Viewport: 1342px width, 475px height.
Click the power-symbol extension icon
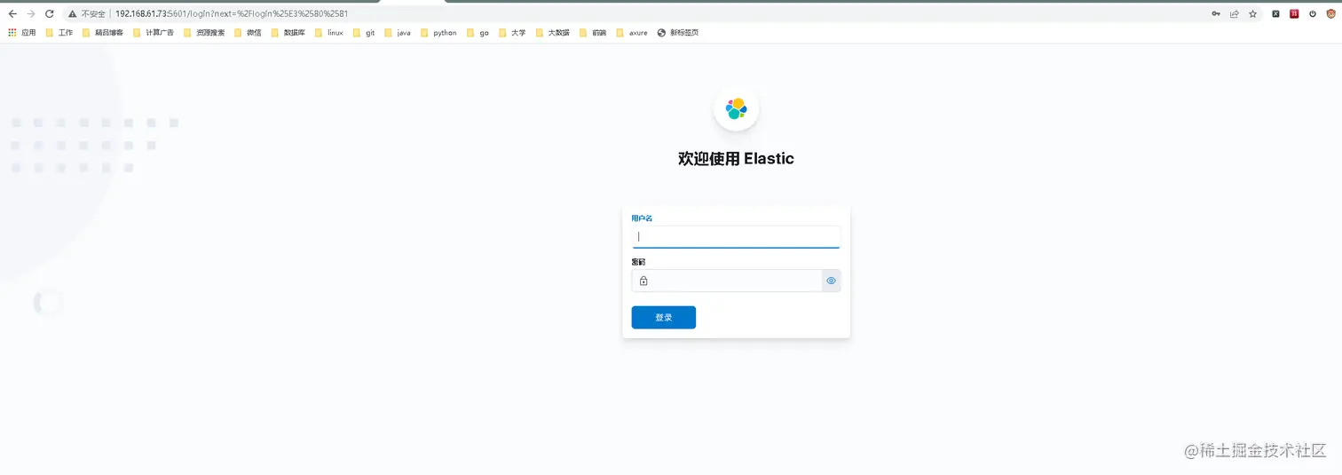point(1313,14)
